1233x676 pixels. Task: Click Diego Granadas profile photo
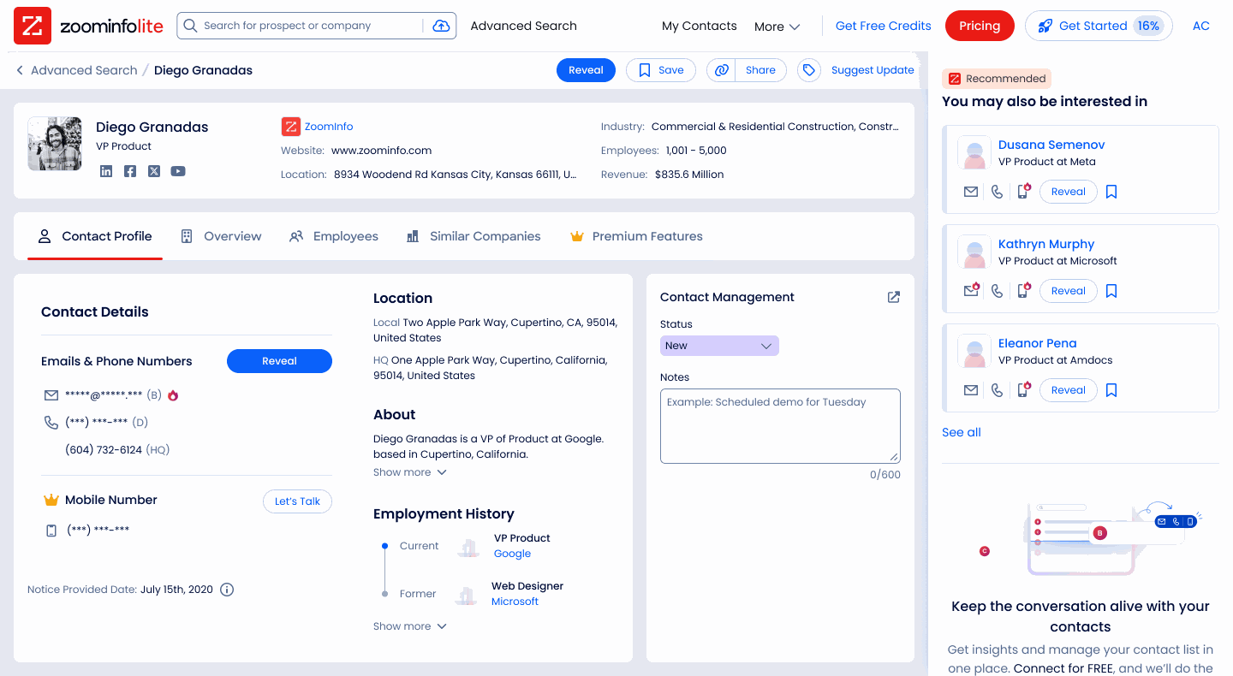(x=55, y=144)
